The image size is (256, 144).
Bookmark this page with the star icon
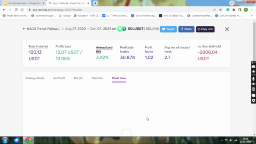pyautogui.click(x=220, y=10)
